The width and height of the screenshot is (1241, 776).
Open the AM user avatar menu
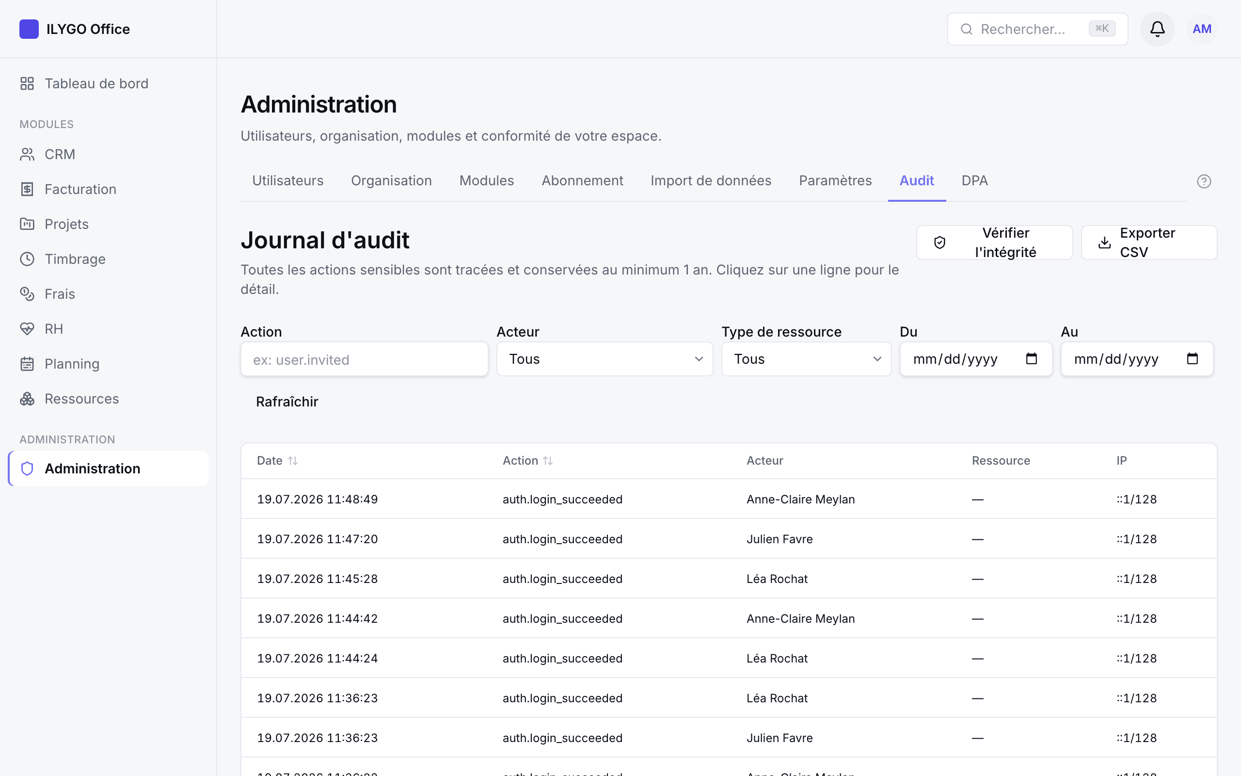(x=1202, y=29)
